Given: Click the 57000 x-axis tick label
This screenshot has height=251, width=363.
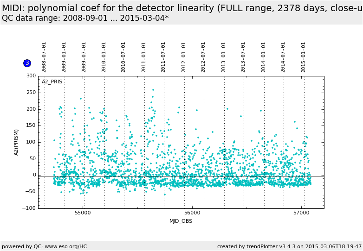Looking at the screenshot, I should [x=301, y=213].
